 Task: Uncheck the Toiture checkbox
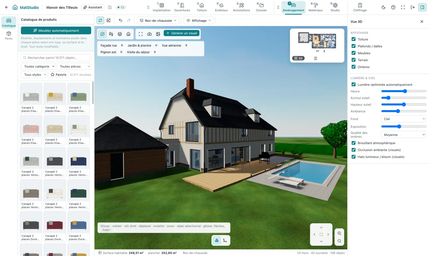pos(354,39)
